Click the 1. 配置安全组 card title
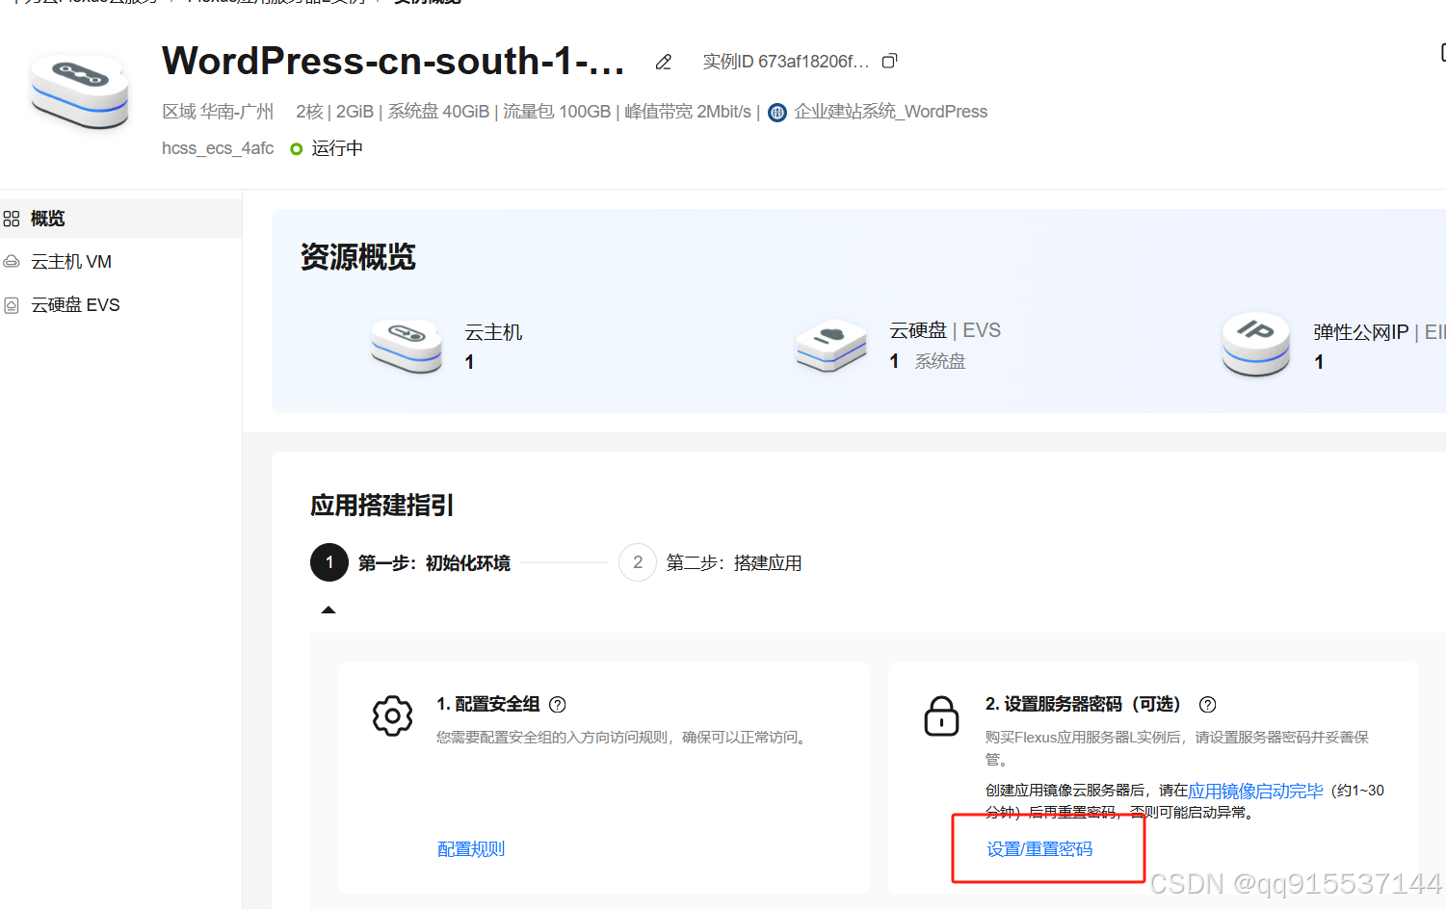The width and height of the screenshot is (1446, 909). [x=487, y=704]
